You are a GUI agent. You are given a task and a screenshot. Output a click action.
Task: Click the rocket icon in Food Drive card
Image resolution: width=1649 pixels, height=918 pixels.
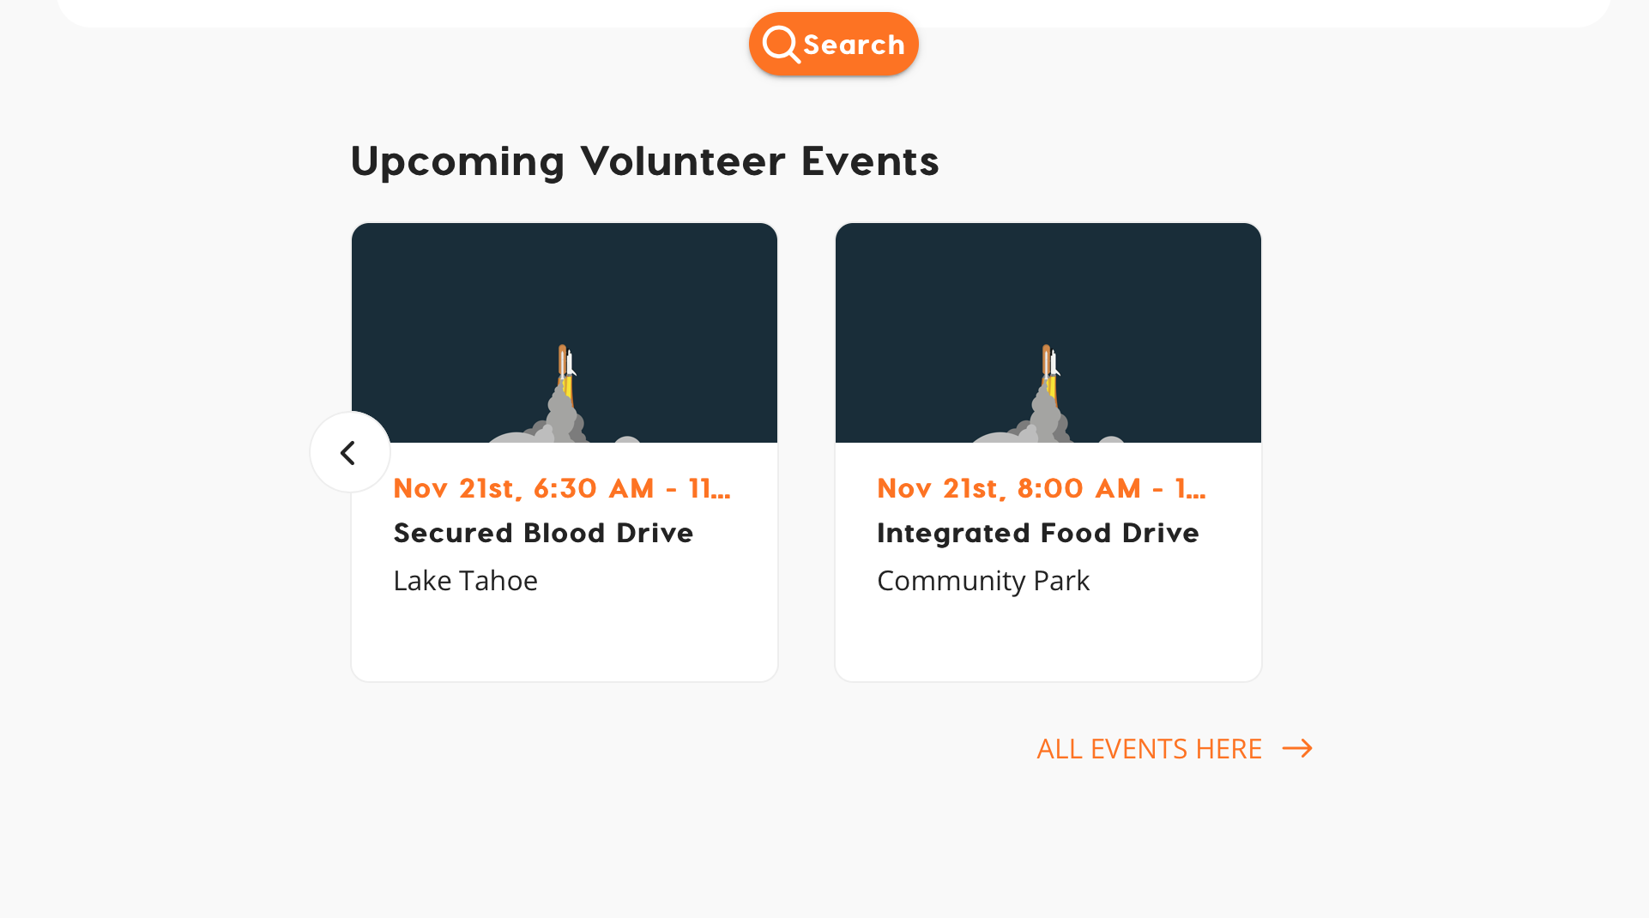click(1050, 369)
